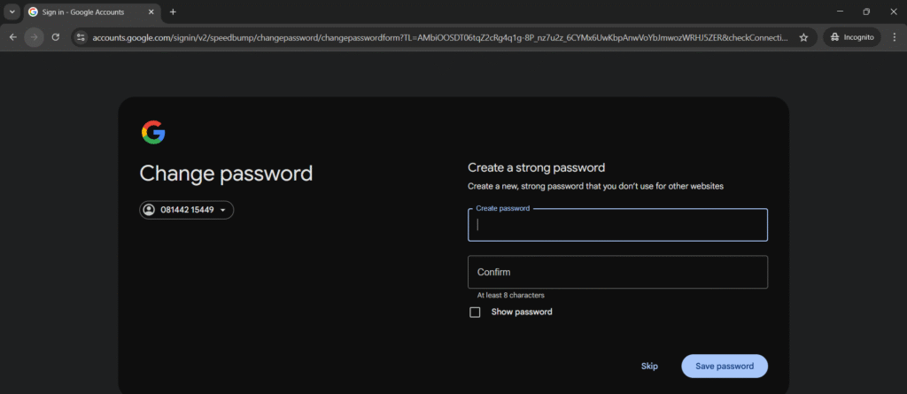Focus the Create password field

(x=617, y=225)
